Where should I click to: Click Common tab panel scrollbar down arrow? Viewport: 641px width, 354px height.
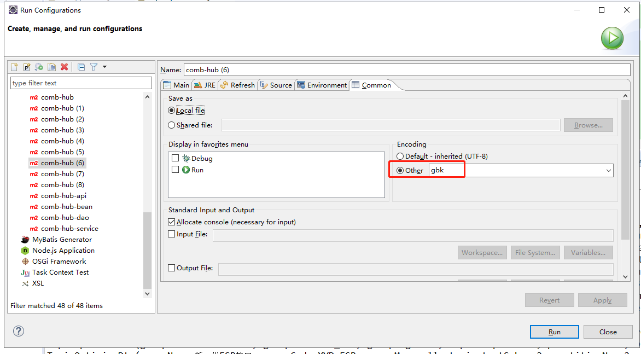pyautogui.click(x=625, y=277)
